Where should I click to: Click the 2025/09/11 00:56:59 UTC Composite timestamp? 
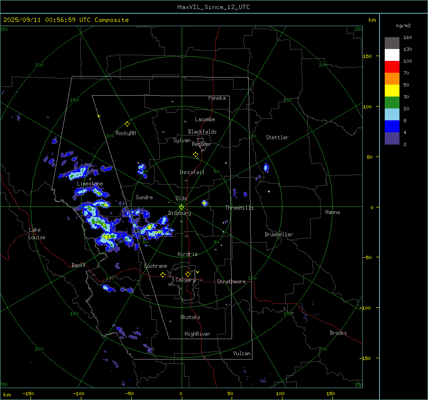click(x=66, y=20)
